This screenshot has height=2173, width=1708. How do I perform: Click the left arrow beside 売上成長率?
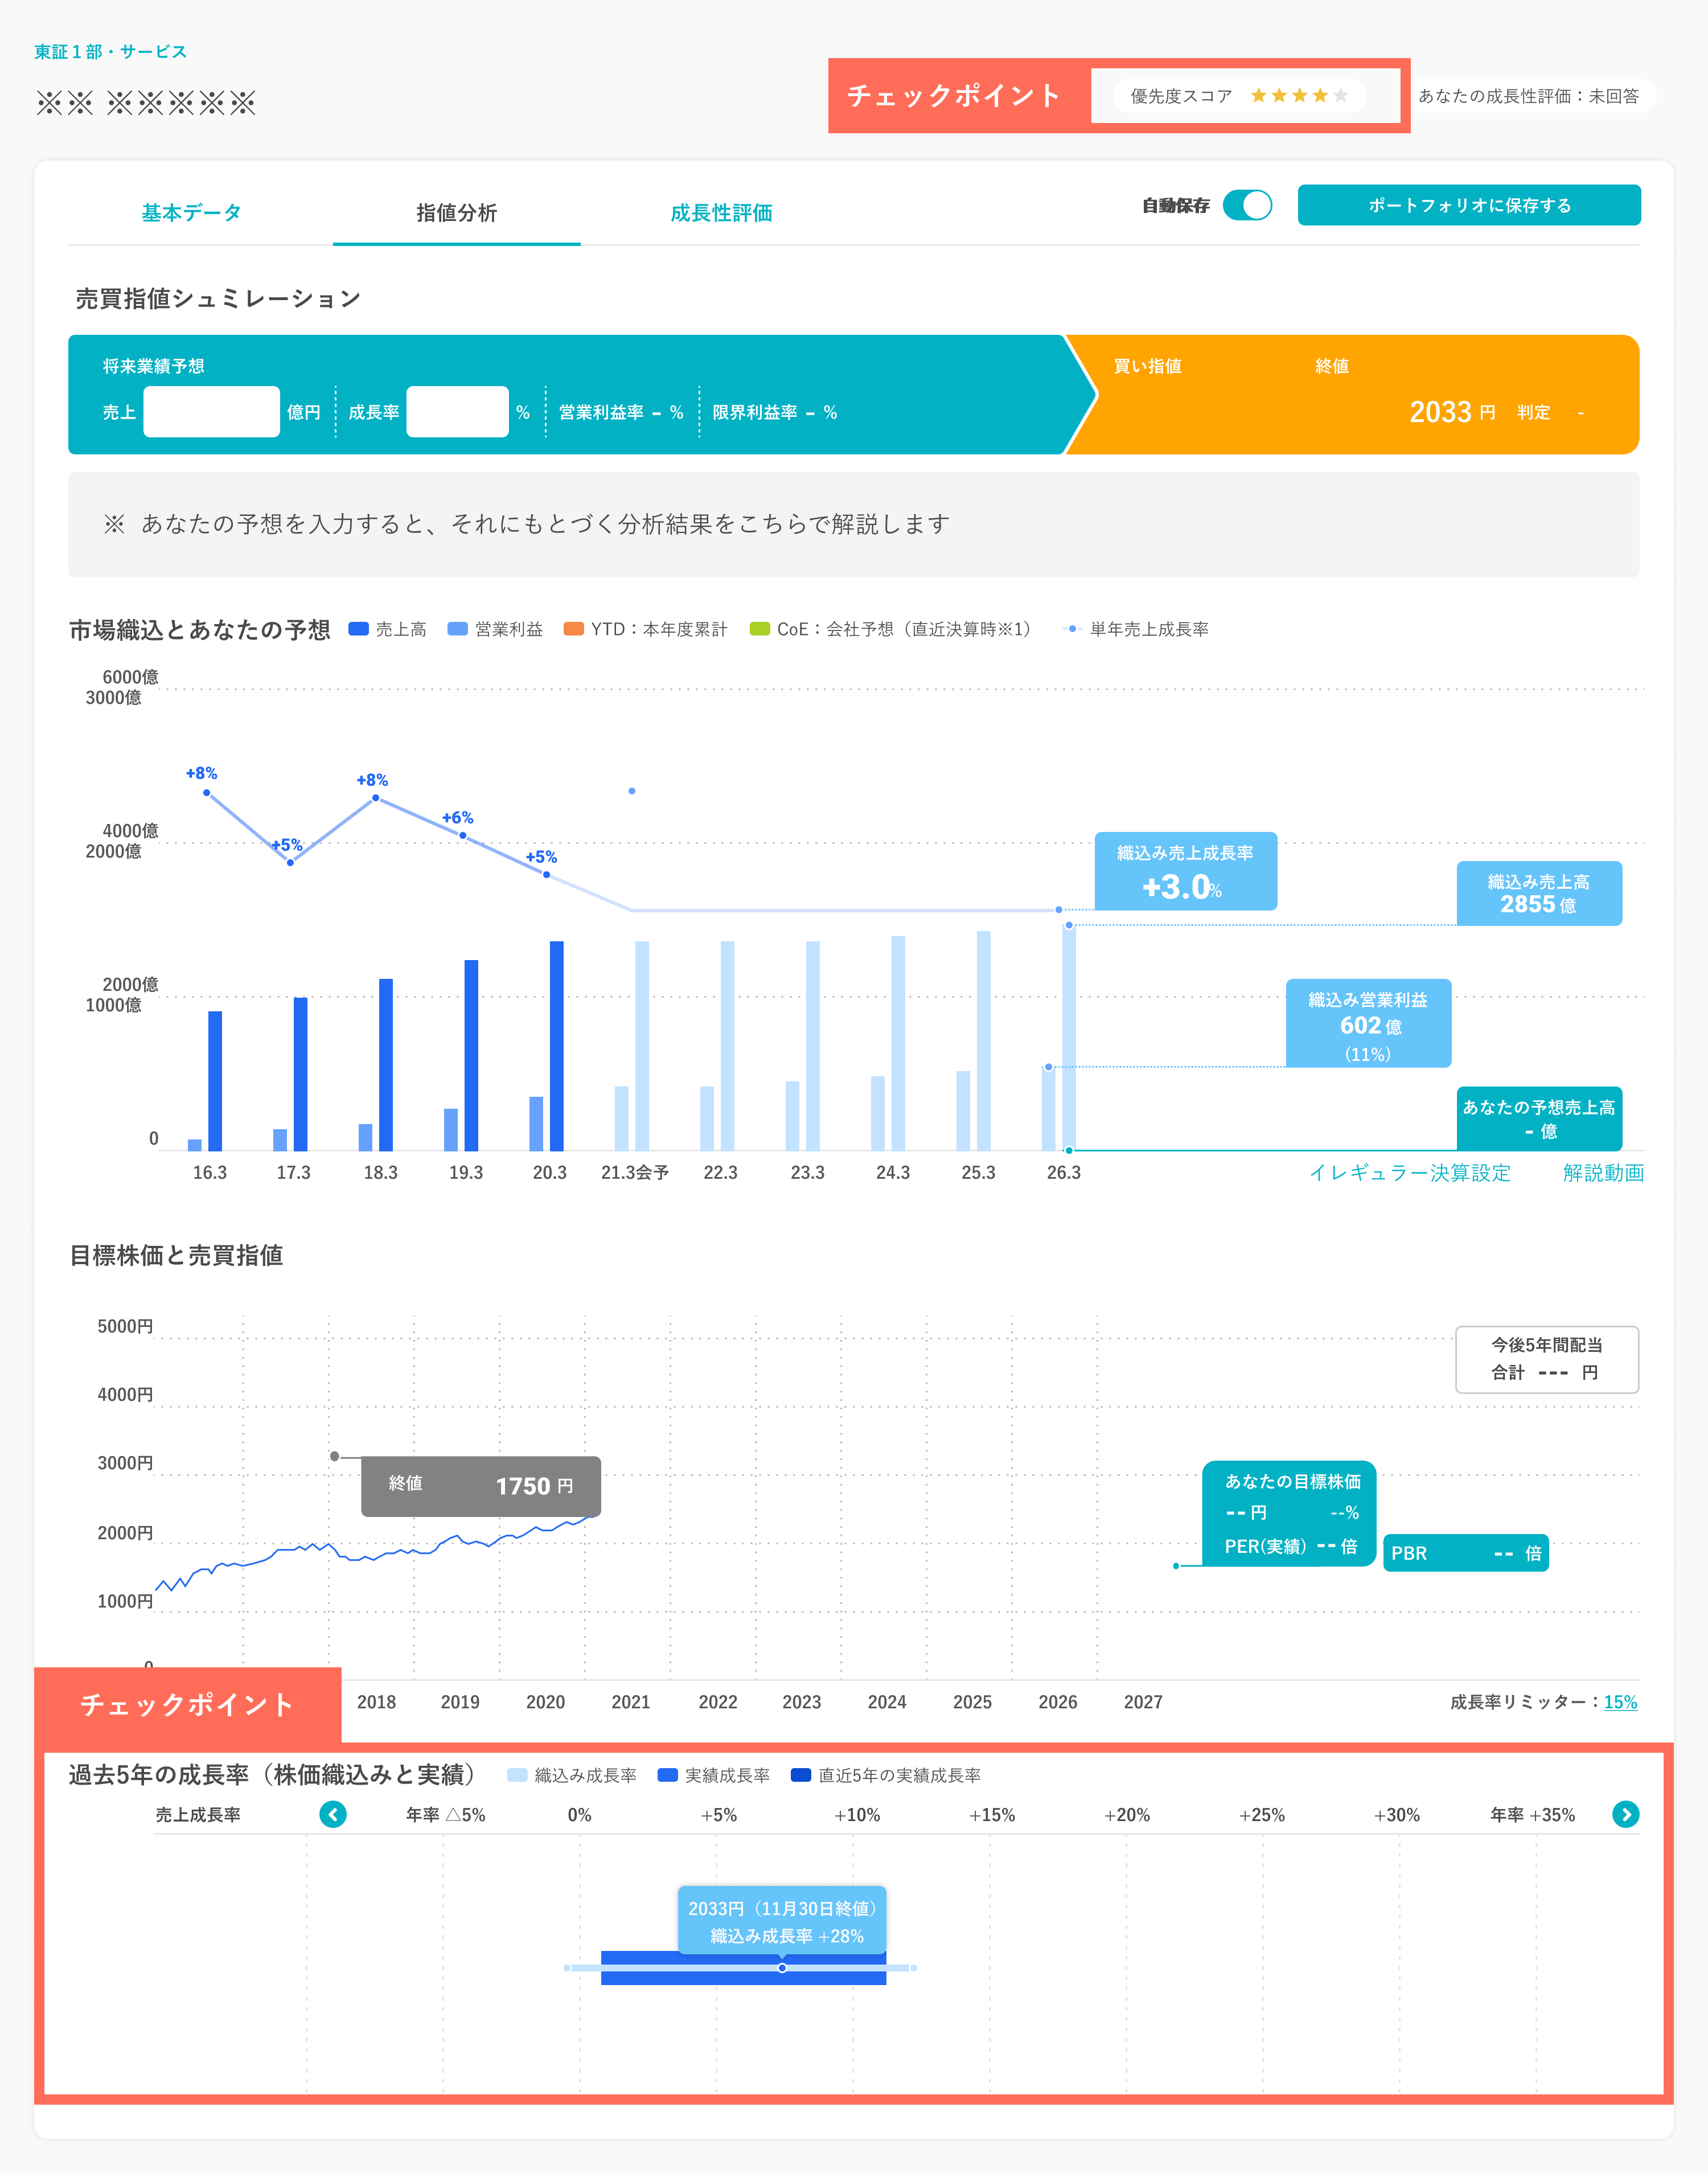(x=333, y=1814)
